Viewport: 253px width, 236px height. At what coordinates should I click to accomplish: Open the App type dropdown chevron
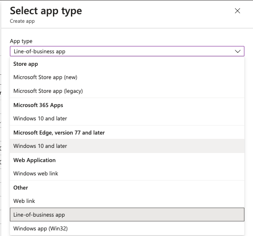click(x=238, y=52)
